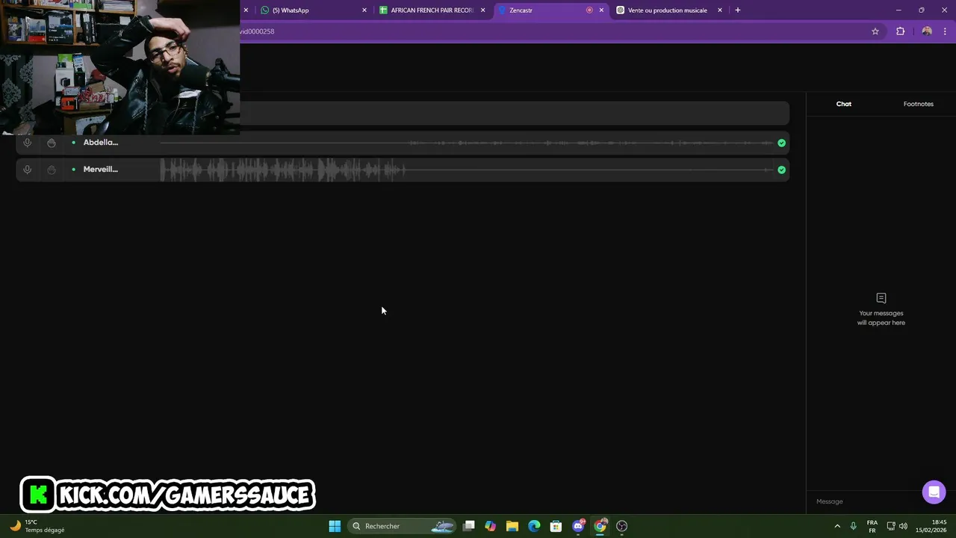Open the support chat bubble
Screen dimensions: 956x538
point(934,492)
